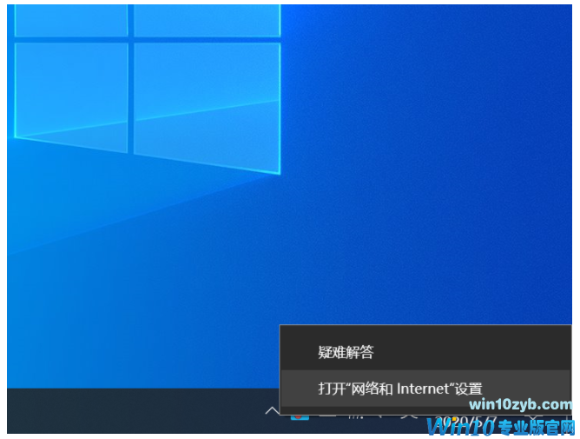The height and width of the screenshot is (439, 580).
Task: Open the notification center icon
Action: click(533, 417)
